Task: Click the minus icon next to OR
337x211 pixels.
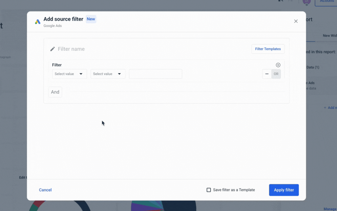Action: pos(267,74)
